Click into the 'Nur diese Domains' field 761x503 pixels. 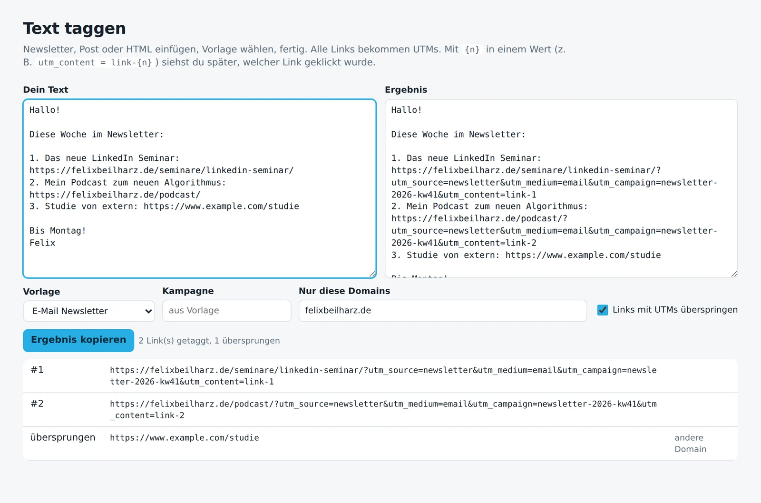point(443,311)
